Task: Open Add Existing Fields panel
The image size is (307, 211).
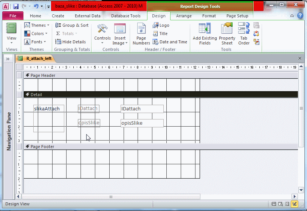Action: coord(205,34)
